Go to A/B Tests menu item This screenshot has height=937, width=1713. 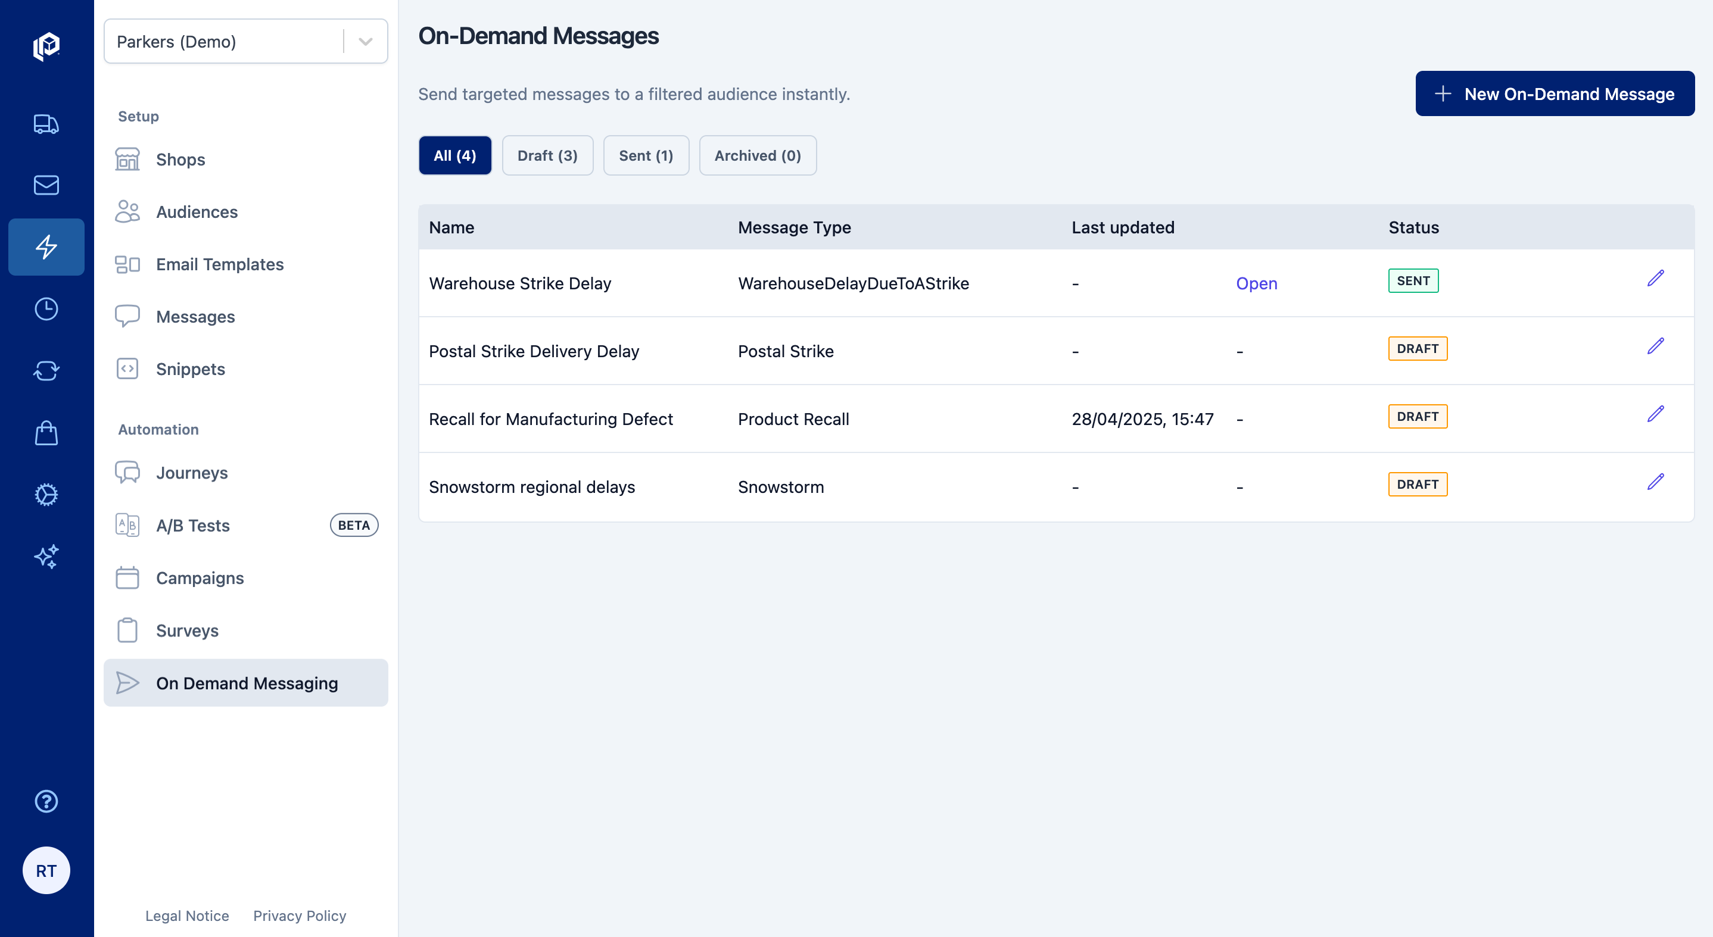coord(193,526)
